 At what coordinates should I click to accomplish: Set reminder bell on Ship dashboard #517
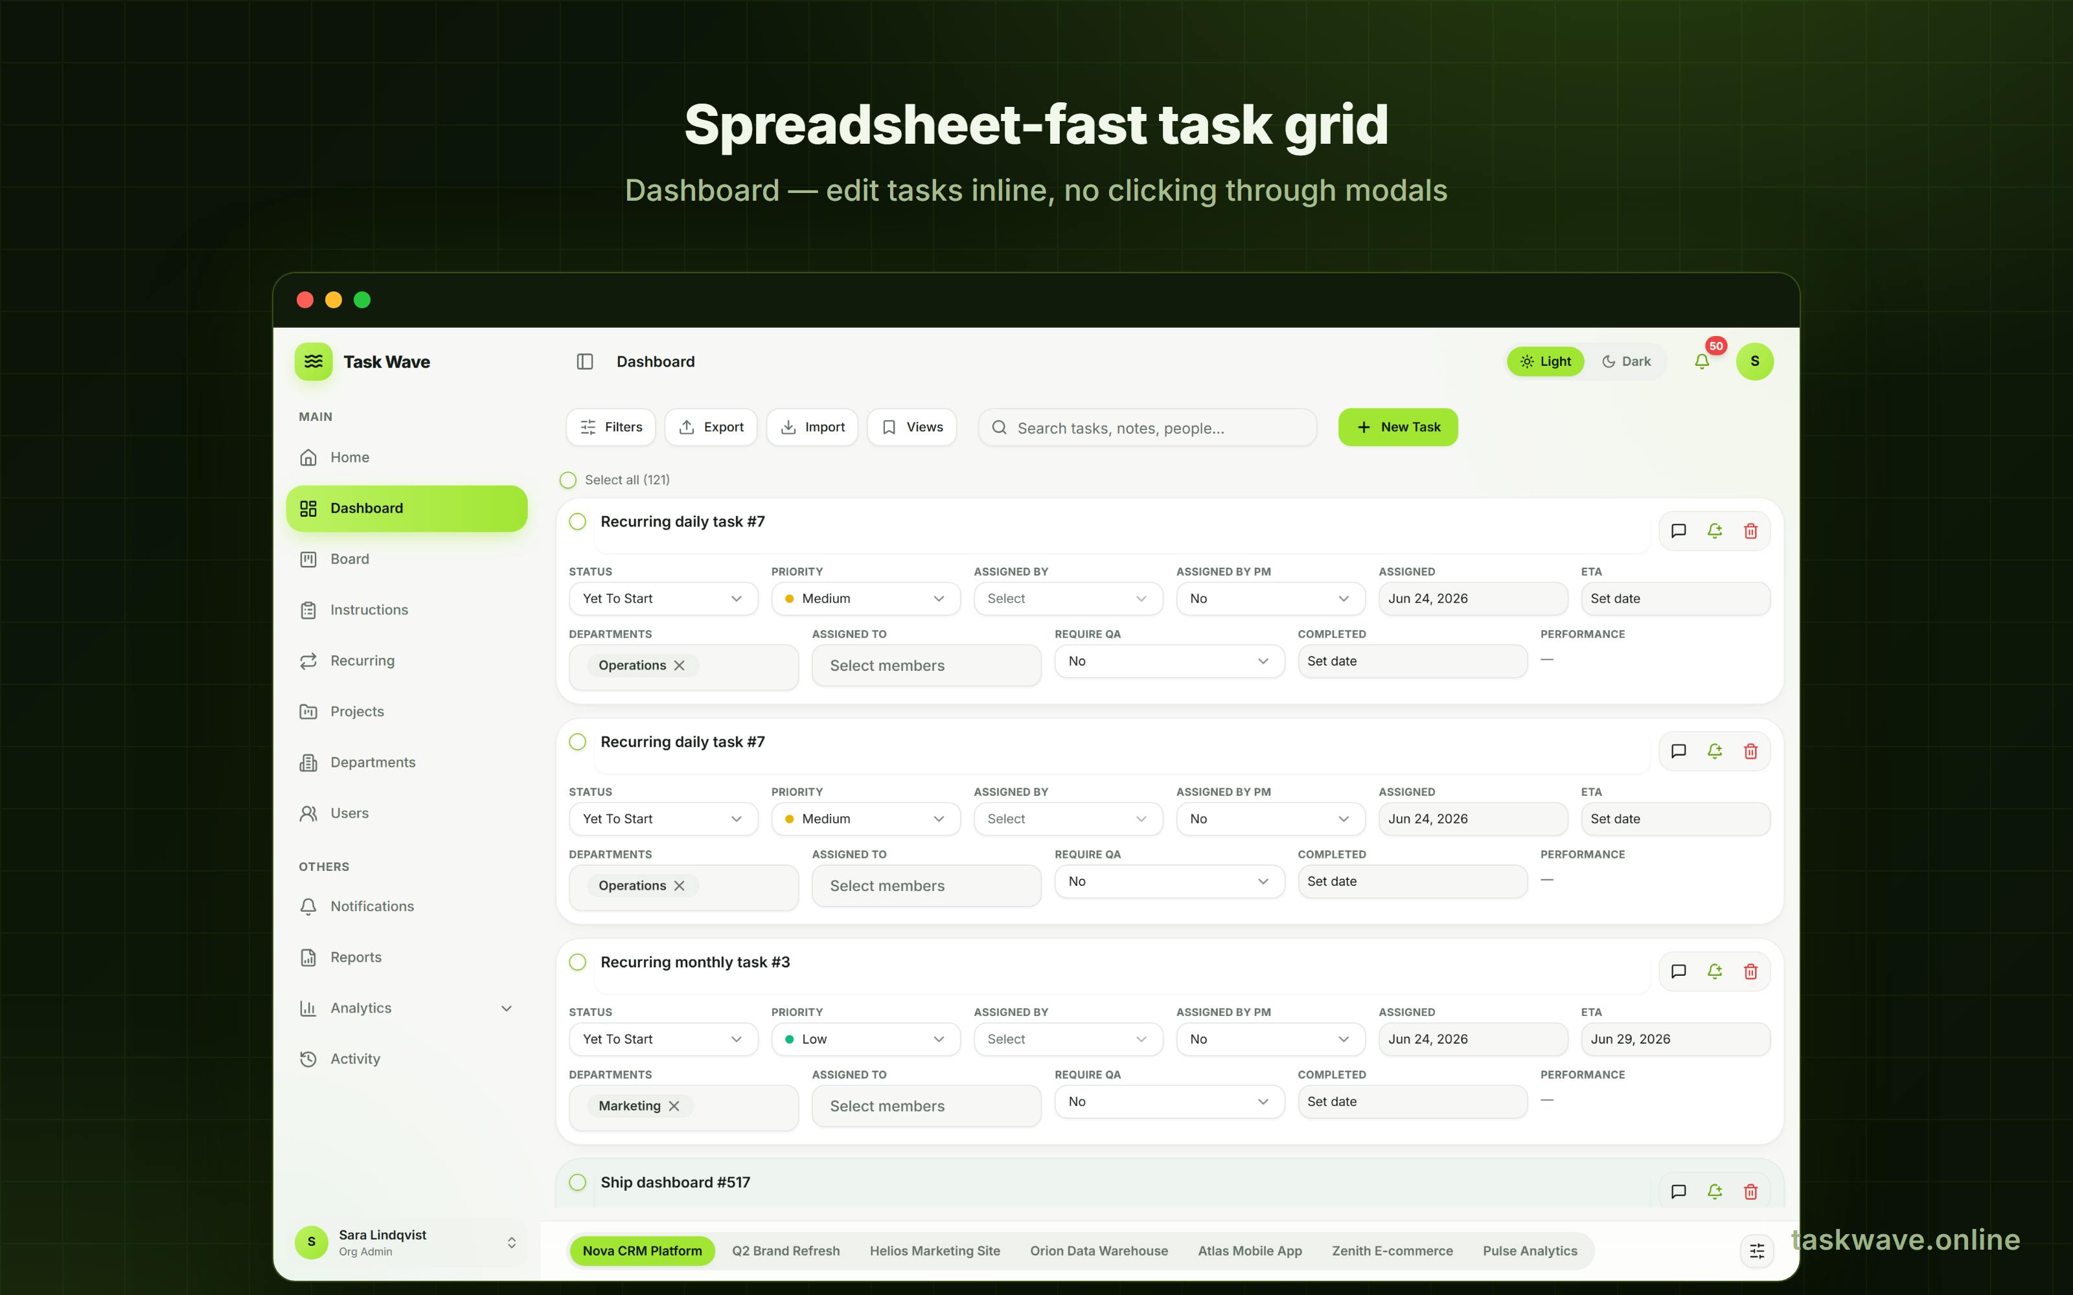coord(1715,1191)
